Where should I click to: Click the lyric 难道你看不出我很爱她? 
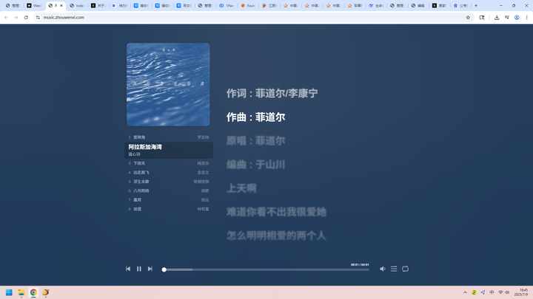point(276,212)
